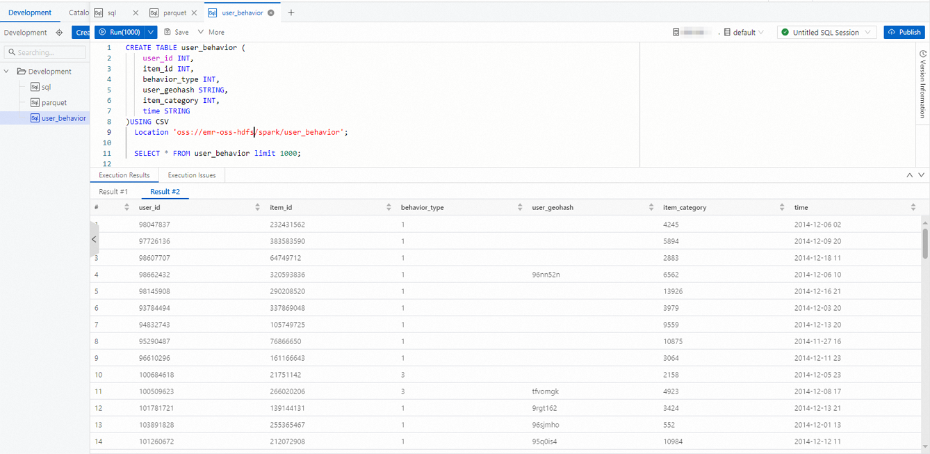The height and width of the screenshot is (454, 930).
Task: Add a new editor tab with plus icon
Action: pyautogui.click(x=291, y=13)
